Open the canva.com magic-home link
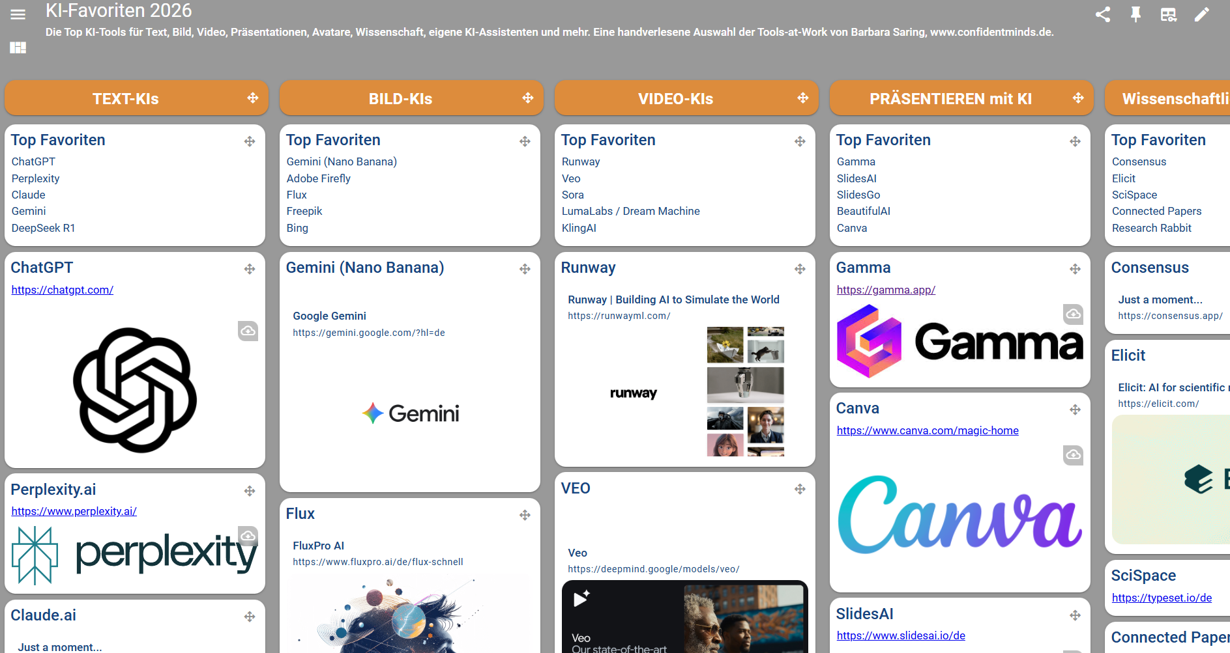 [928, 430]
